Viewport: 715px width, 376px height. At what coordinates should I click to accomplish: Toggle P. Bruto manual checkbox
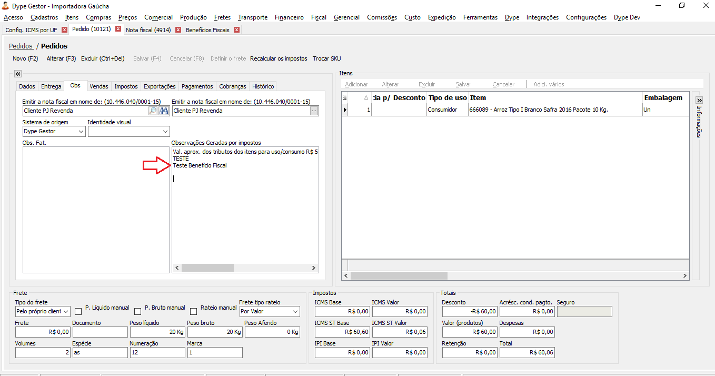138,311
